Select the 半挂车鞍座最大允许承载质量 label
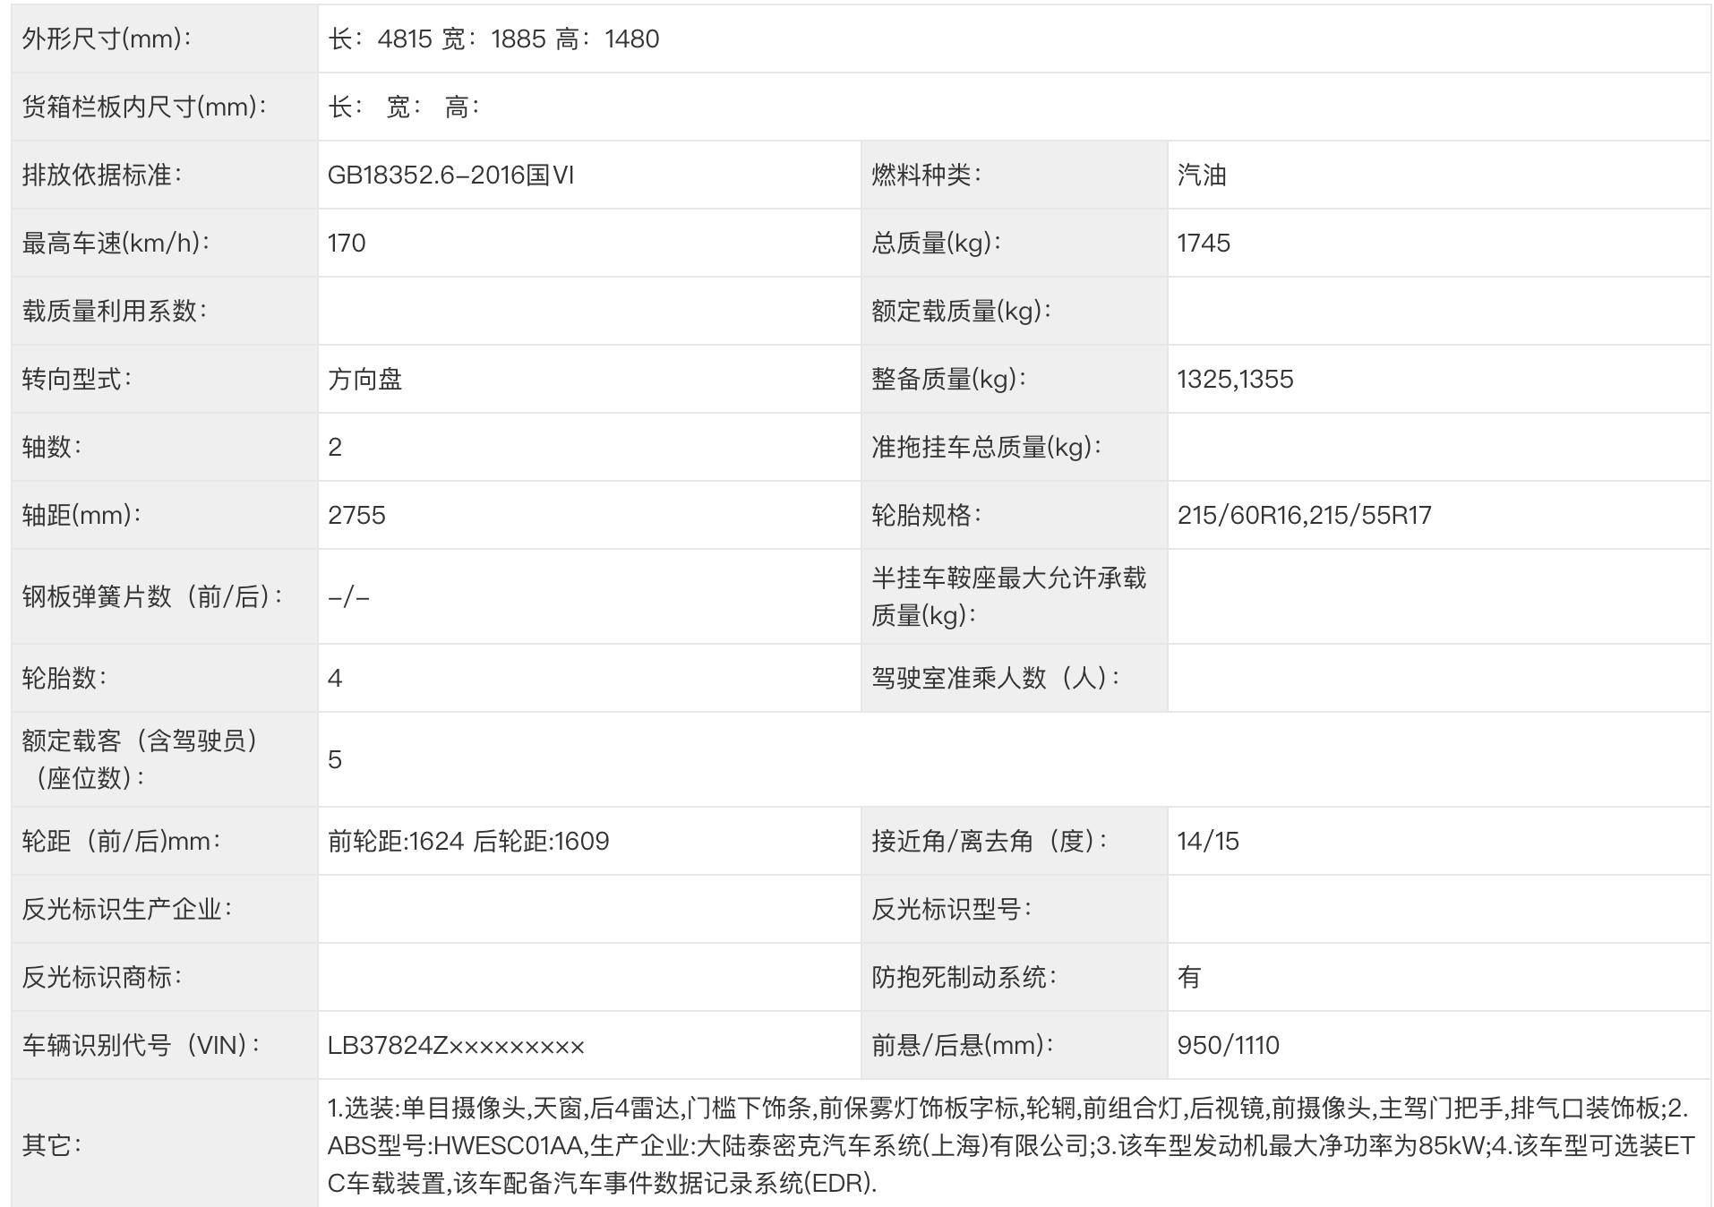1714x1207 pixels. tap(1008, 597)
